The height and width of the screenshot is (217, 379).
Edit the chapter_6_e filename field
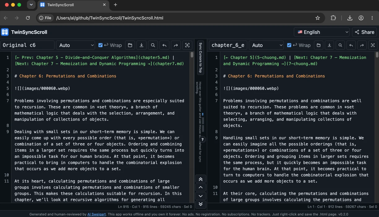(229, 45)
